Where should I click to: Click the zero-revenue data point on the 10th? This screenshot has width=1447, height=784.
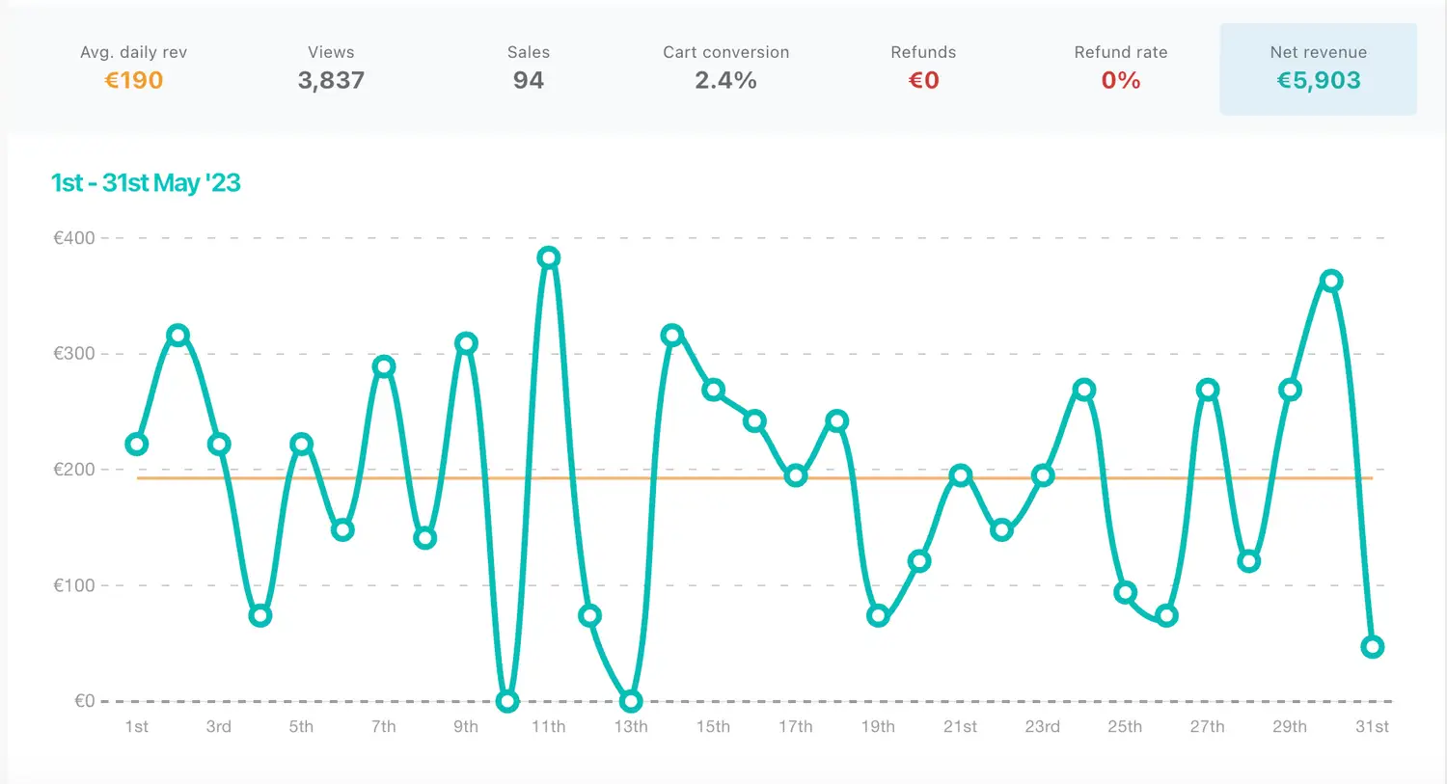[x=507, y=701]
